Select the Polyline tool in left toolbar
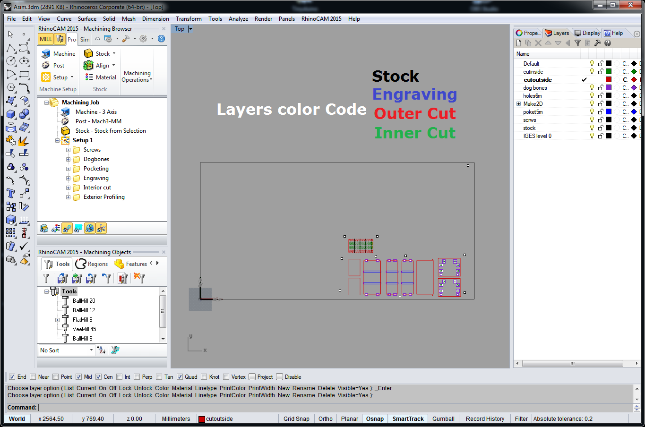The image size is (645, 427). (x=11, y=48)
